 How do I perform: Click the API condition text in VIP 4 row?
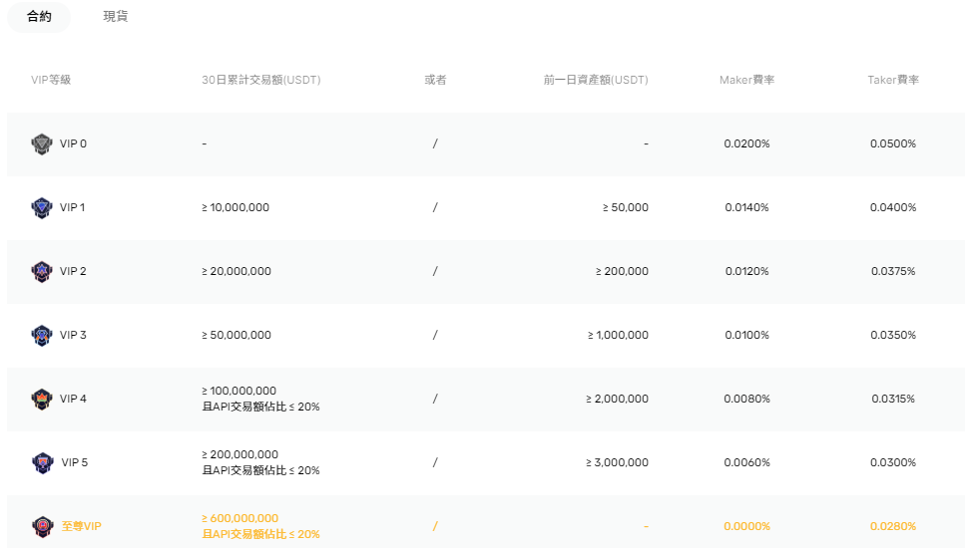tap(260, 407)
